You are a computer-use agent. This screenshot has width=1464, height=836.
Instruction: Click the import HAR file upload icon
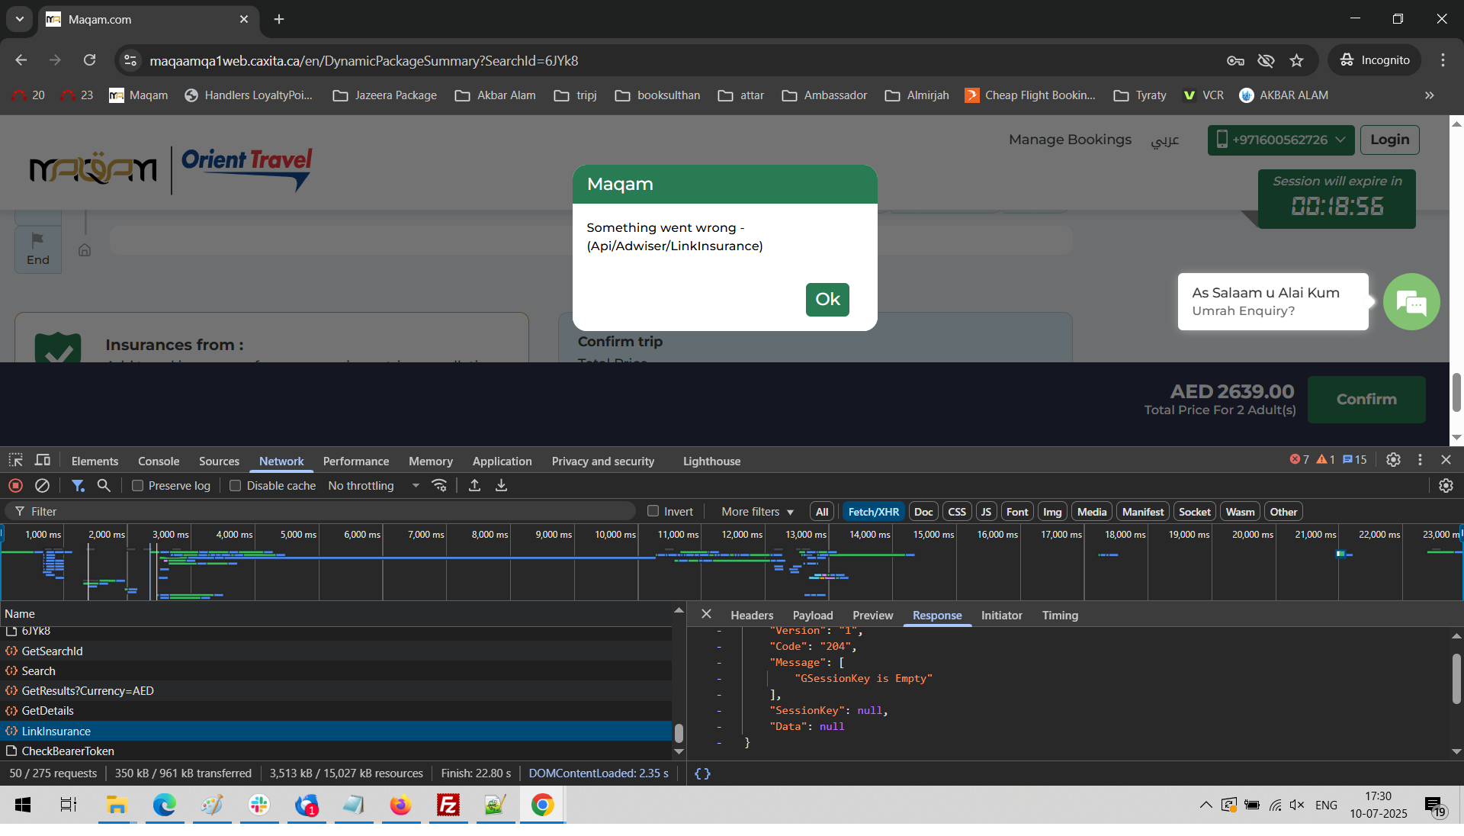[474, 486]
